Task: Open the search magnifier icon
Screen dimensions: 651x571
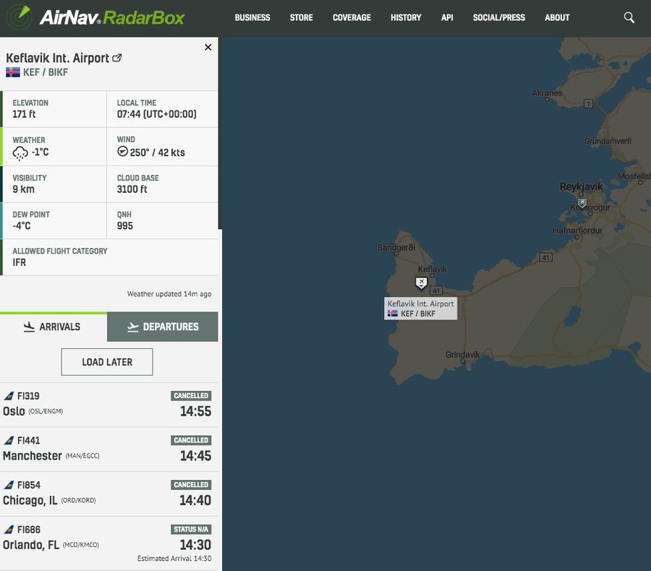Action: pos(629,17)
